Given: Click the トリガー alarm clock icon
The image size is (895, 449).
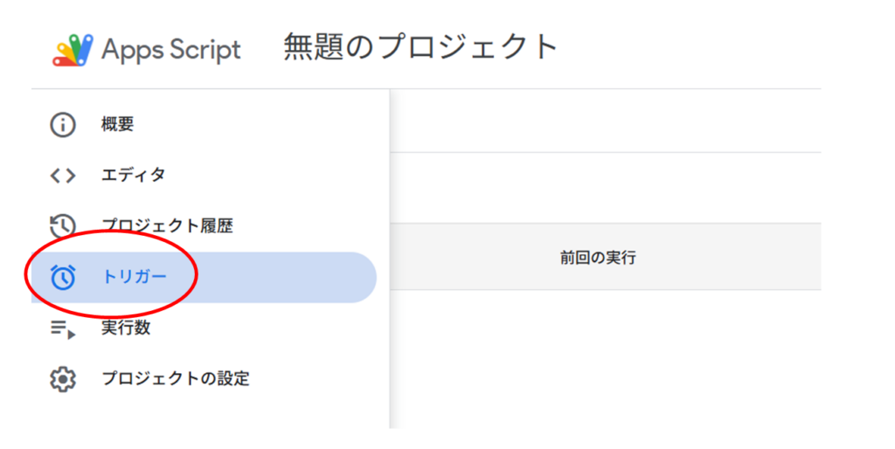Looking at the screenshot, I should click(x=63, y=277).
